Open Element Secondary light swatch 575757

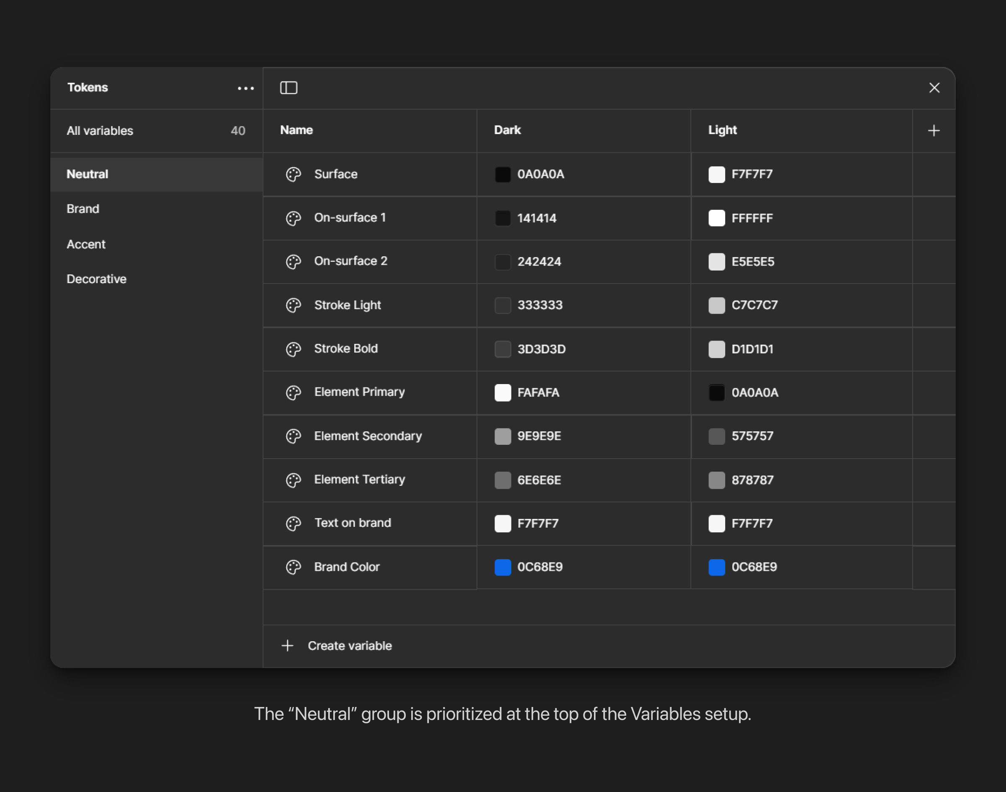click(716, 436)
